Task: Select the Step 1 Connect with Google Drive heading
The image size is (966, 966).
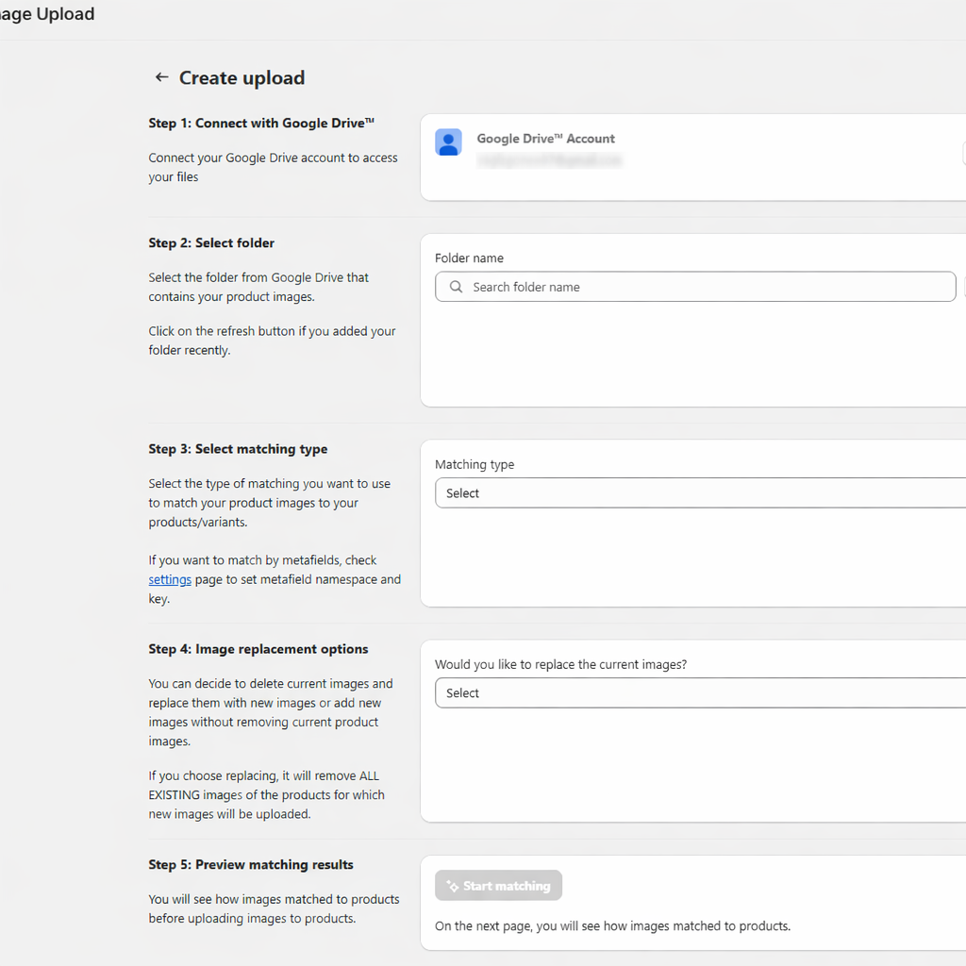Action: tap(261, 124)
